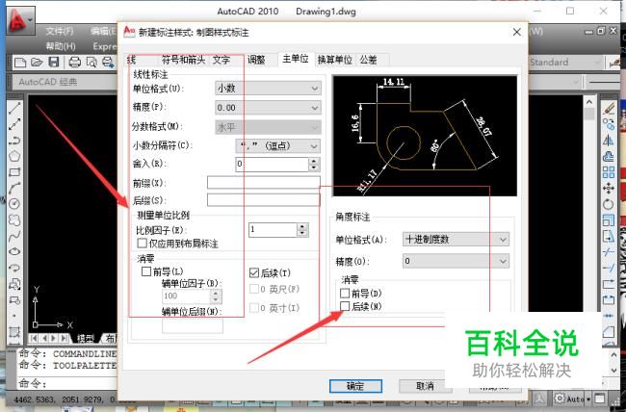Select the Revision Cloud tool
The height and width of the screenshot is (412, 626).
point(14,220)
